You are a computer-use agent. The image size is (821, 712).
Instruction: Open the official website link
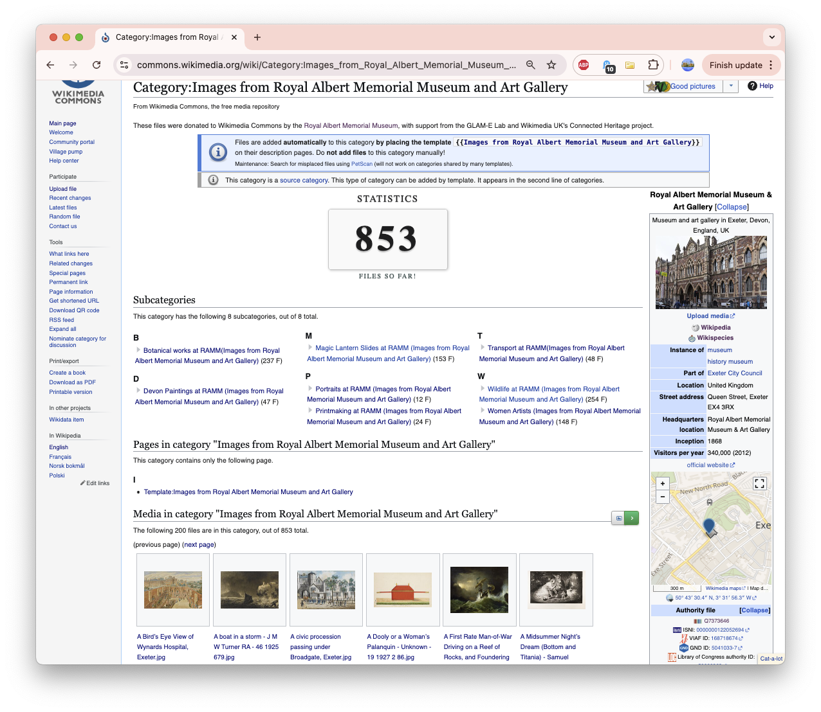tap(710, 465)
